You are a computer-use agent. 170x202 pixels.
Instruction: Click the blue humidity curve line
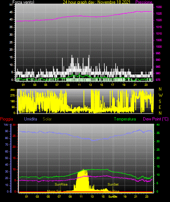(x=86, y=139)
